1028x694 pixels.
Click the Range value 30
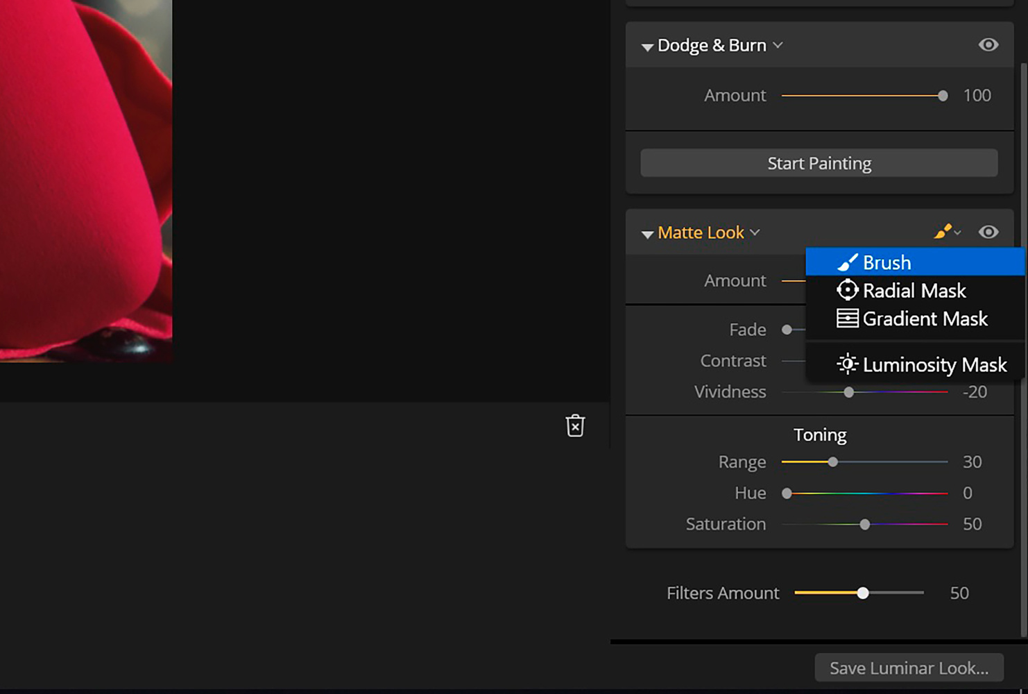click(x=973, y=462)
